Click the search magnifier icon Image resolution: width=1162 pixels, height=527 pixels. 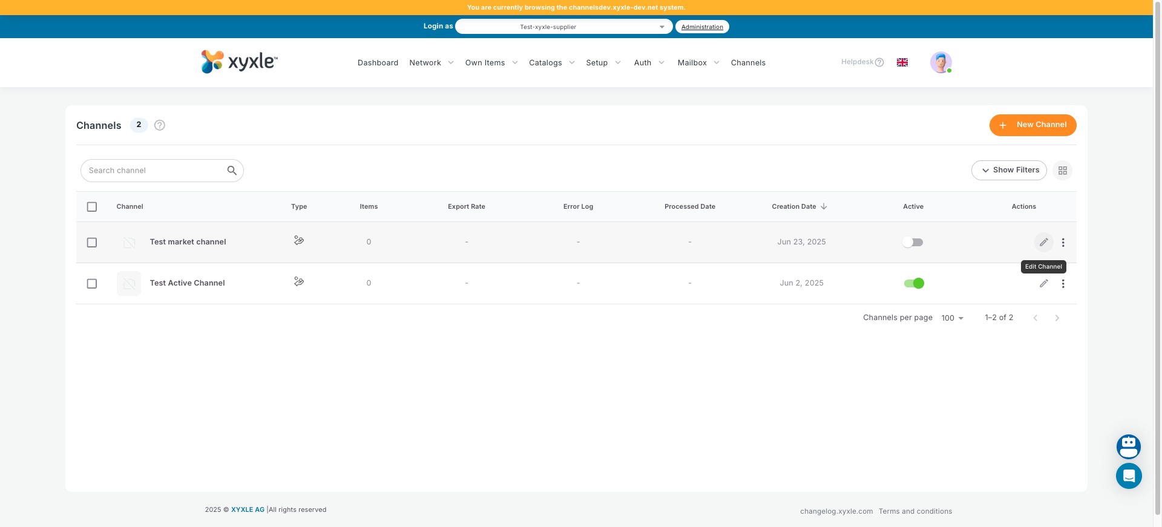pyautogui.click(x=232, y=171)
